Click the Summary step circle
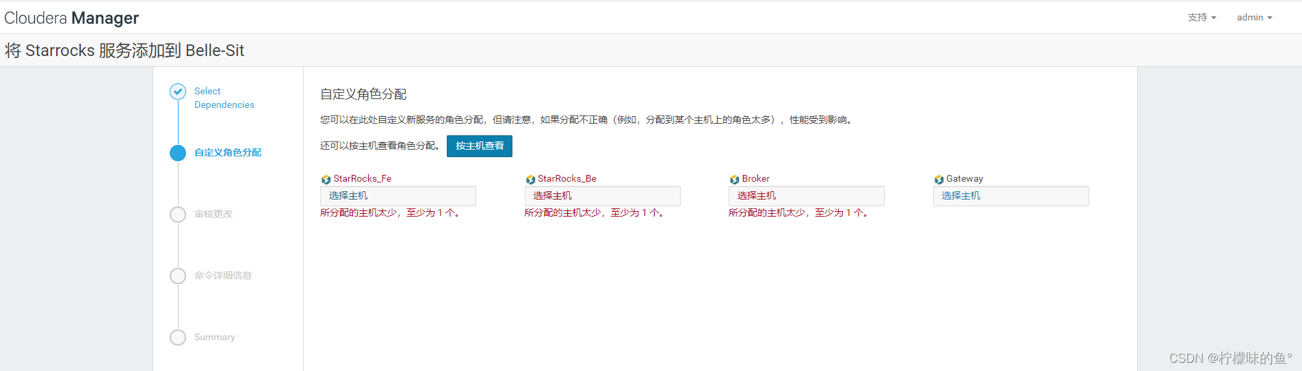1302x371 pixels. coord(178,338)
